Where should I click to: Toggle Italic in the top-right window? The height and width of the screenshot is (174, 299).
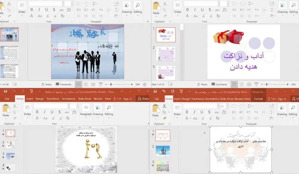(195, 10)
